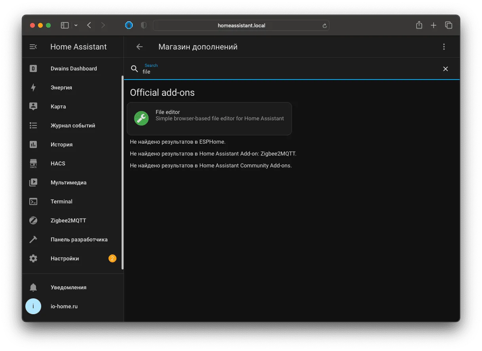Clear the search field with X
Screen dimensions: 482x351
coord(446,69)
